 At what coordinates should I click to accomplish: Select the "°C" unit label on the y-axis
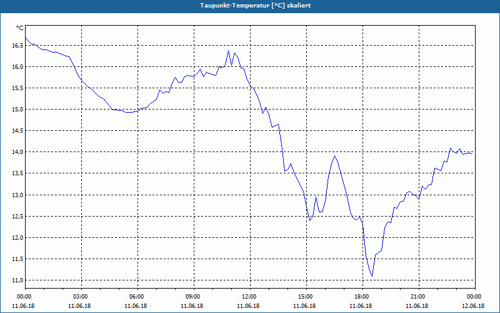pyautogui.click(x=20, y=28)
